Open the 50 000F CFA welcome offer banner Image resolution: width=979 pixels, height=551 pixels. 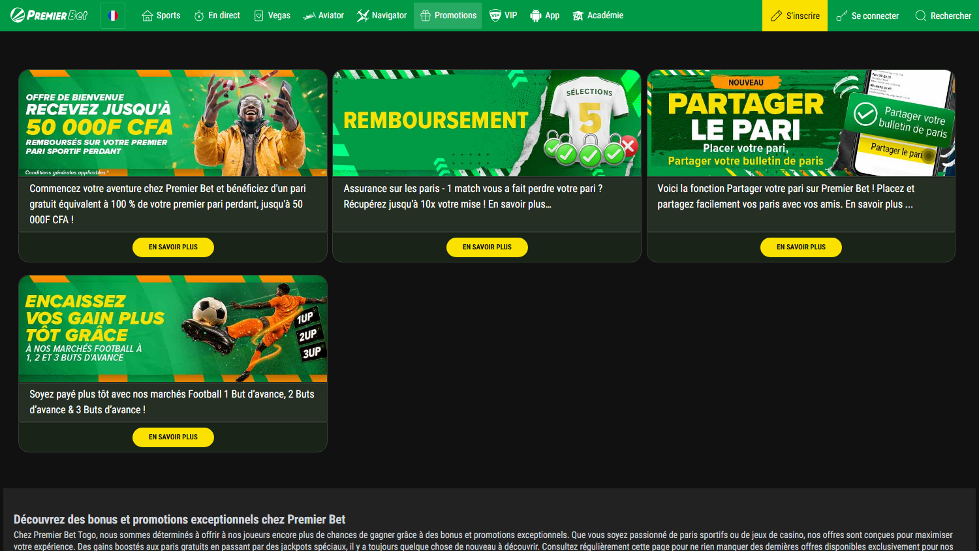point(173,123)
